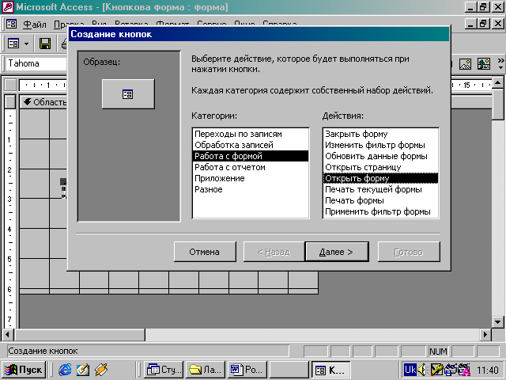Click the Save floppy disk icon
506x380 pixels.
(45, 44)
